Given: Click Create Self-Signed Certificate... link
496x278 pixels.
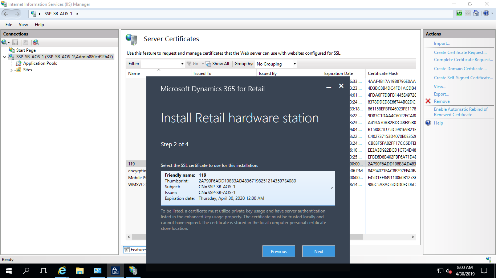Looking at the screenshot, I should (x=463, y=78).
